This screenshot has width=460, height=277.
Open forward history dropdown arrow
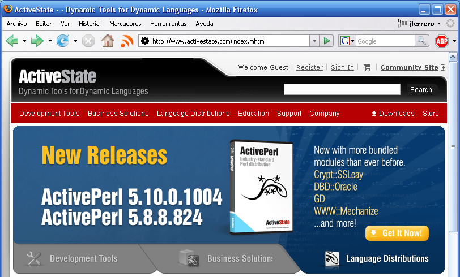50,41
